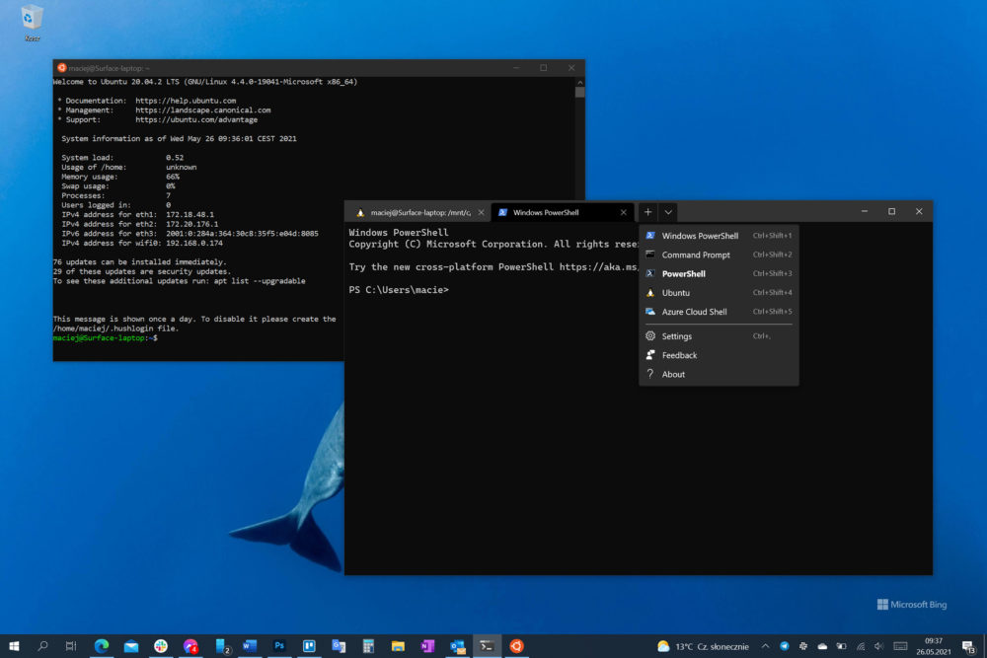Open Ubuntu profile from the menu
The width and height of the screenshot is (987, 658).
coord(719,293)
